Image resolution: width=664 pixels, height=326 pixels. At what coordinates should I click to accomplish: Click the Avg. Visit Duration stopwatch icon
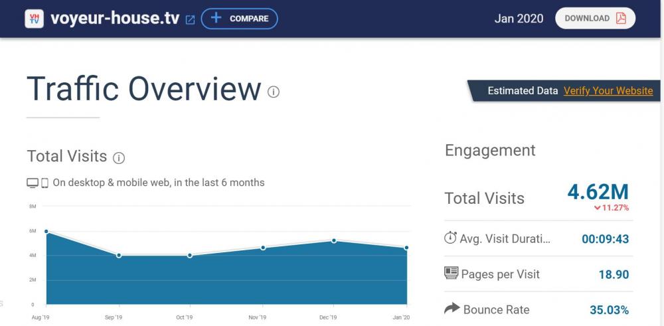pyautogui.click(x=450, y=238)
